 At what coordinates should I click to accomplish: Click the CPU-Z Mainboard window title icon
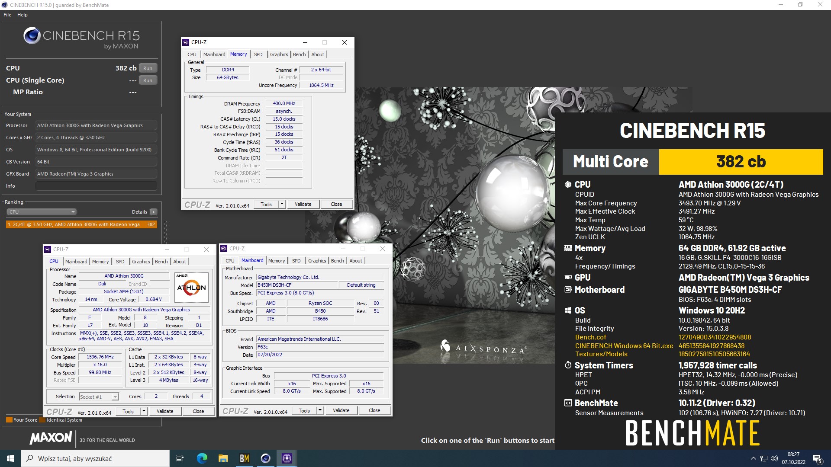[224, 249]
